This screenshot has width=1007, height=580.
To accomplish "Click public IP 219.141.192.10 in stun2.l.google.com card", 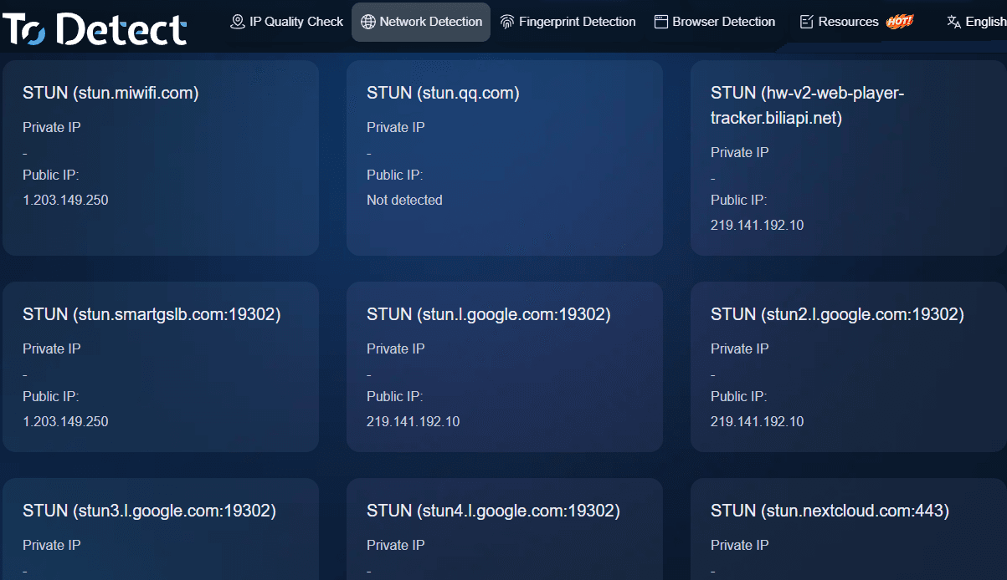I will [x=757, y=421].
